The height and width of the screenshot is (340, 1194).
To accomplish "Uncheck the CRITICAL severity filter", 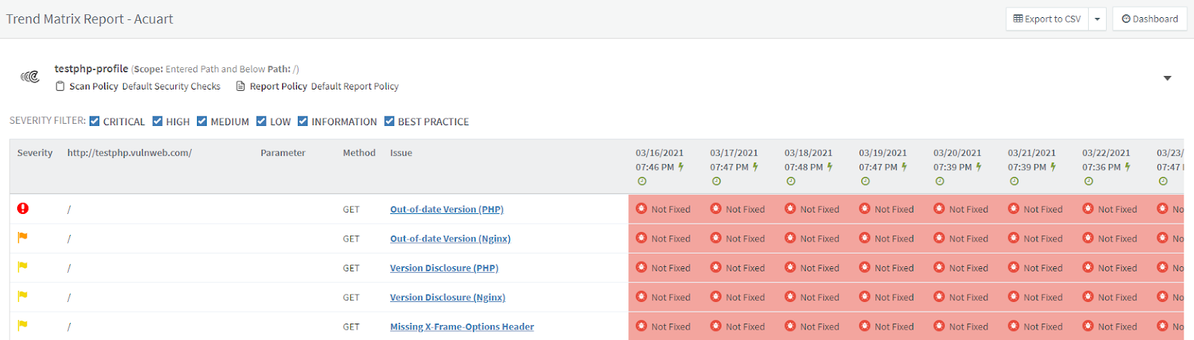I will (x=95, y=122).
